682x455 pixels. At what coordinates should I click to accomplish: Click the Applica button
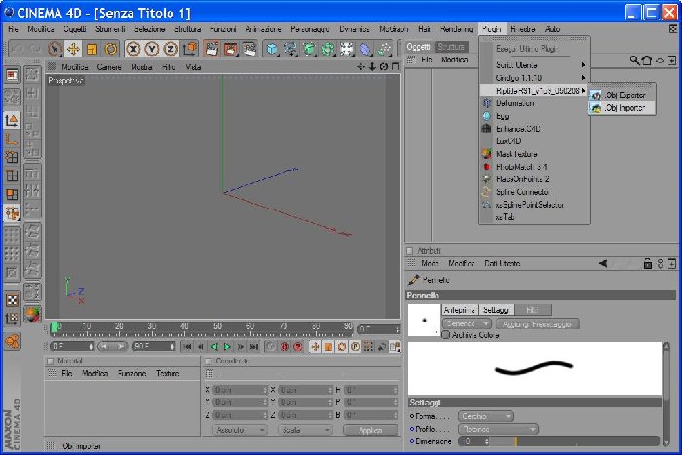[370, 430]
